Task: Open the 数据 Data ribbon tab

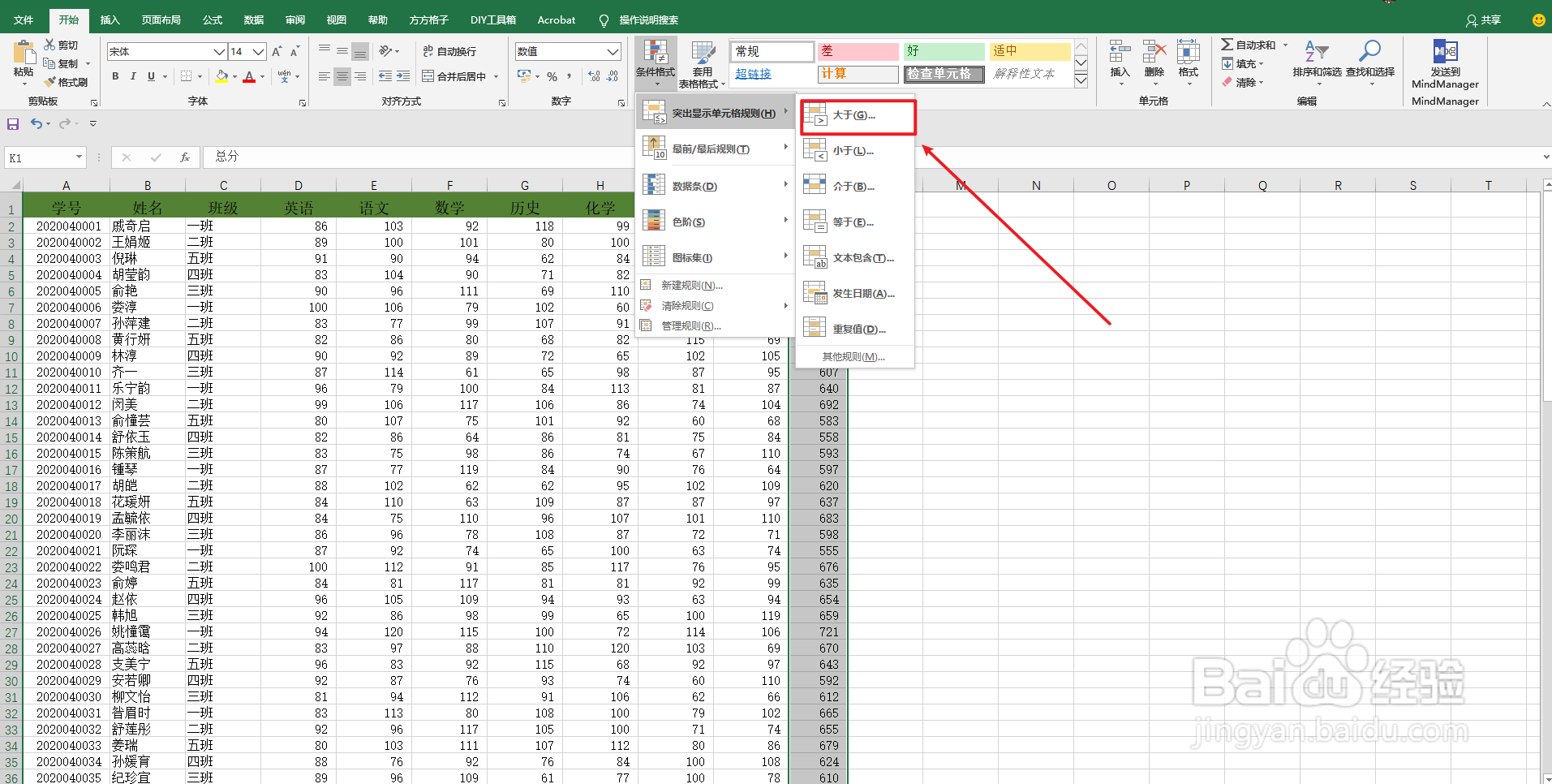Action: point(254,20)
